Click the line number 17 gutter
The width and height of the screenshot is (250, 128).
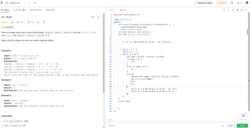111,54
